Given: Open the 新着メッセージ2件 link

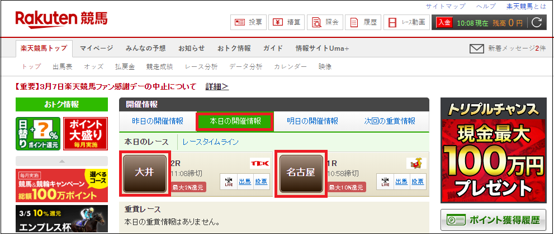Looking at the screenshot, I should pyautogui.click(x=517, y=48).
